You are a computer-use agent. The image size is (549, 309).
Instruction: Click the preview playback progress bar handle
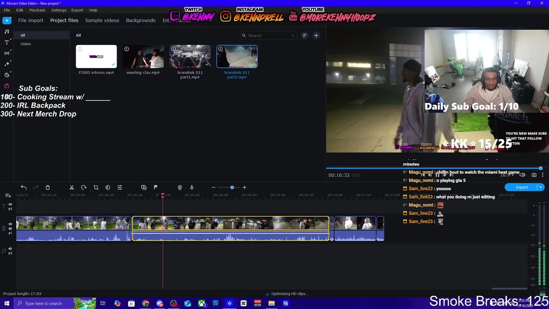click(540, 168)
